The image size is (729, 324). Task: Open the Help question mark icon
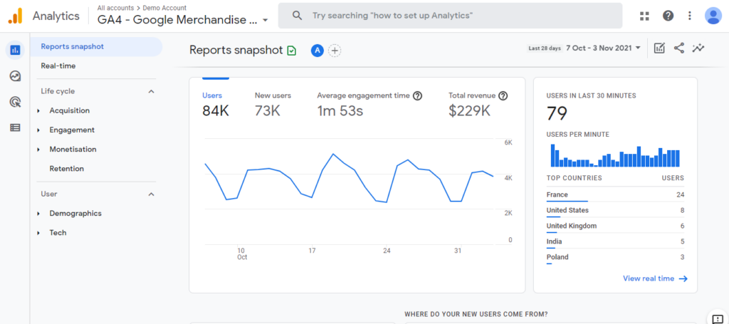pos(668,16)
